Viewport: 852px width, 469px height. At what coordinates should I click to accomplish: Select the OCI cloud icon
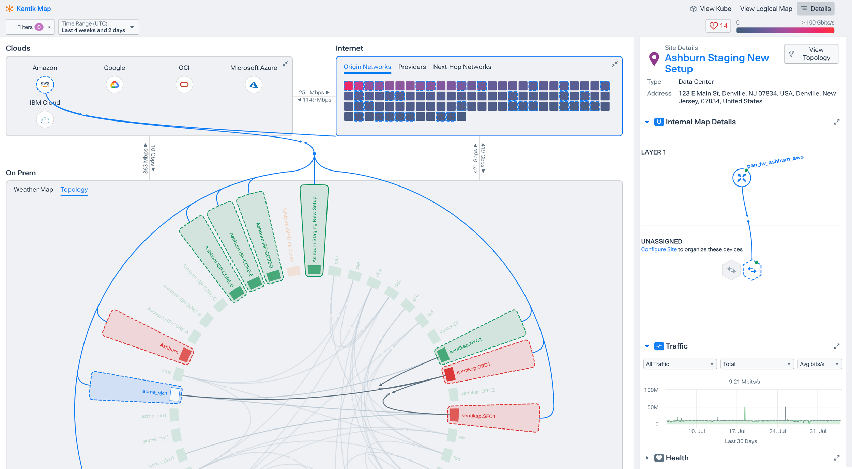point(184,84)
